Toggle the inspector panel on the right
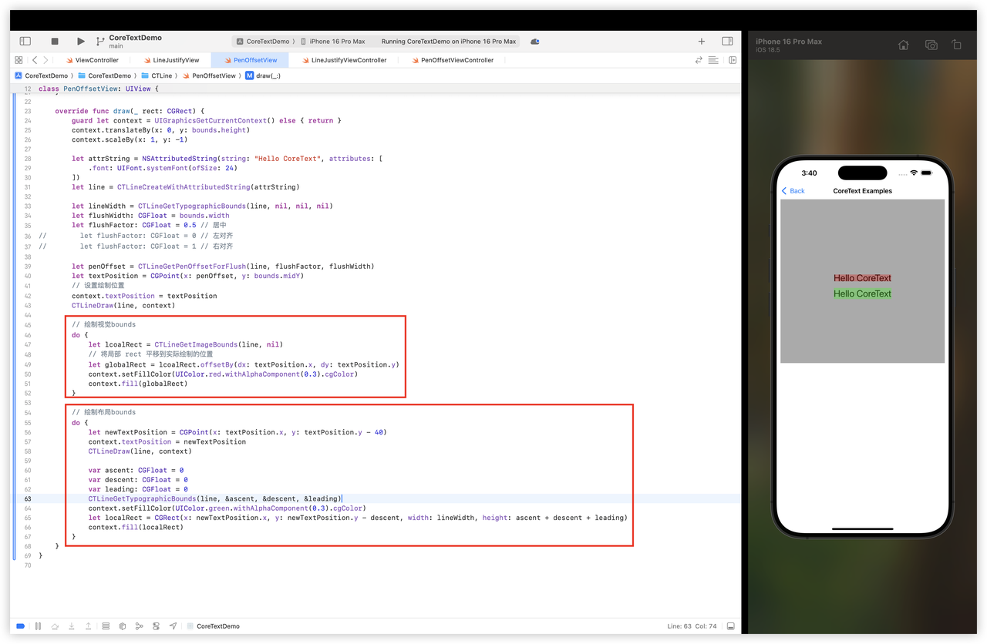 pos(727,42)
